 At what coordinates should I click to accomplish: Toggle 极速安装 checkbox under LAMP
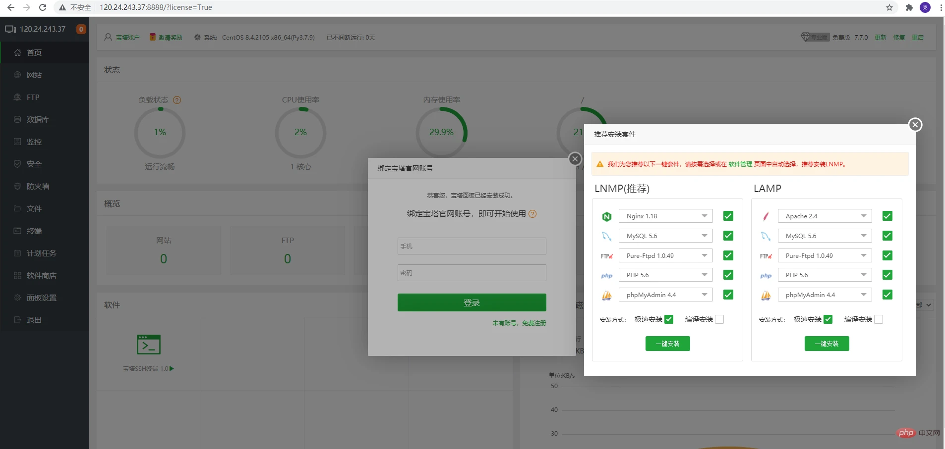coord(828,319)
